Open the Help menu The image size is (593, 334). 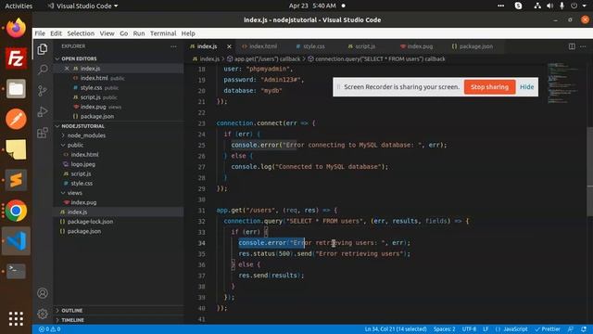pos(188,33)
